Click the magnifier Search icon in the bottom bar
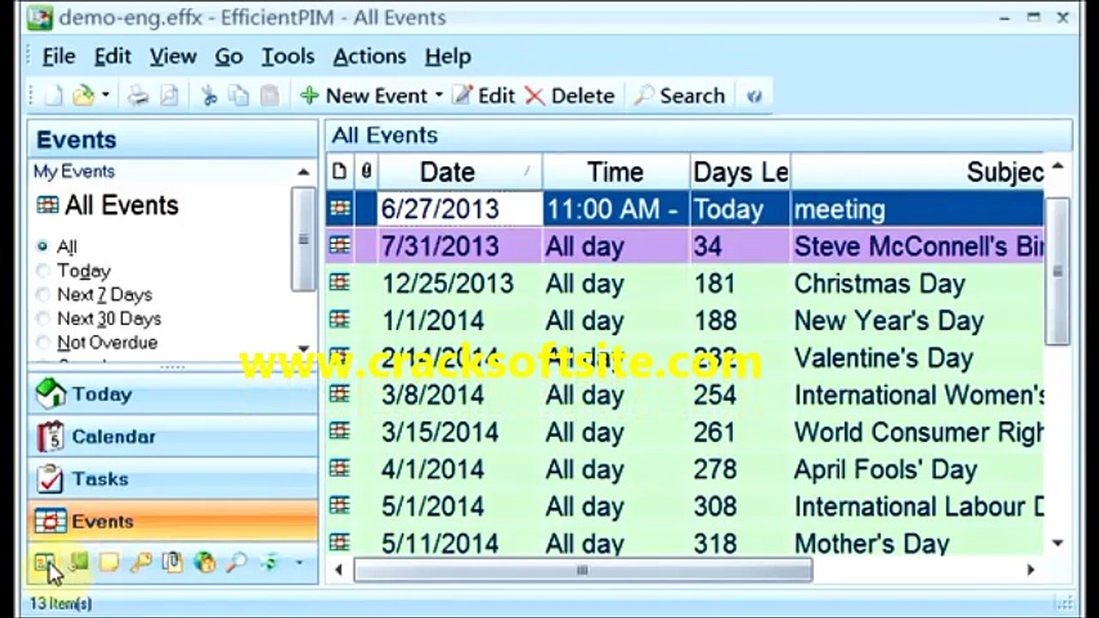The height and width of the screenshot is (618, 1099). pos(236,563)
